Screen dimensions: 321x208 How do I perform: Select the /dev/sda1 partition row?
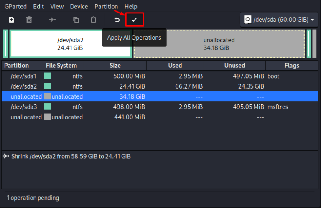(x=160, y=76)
